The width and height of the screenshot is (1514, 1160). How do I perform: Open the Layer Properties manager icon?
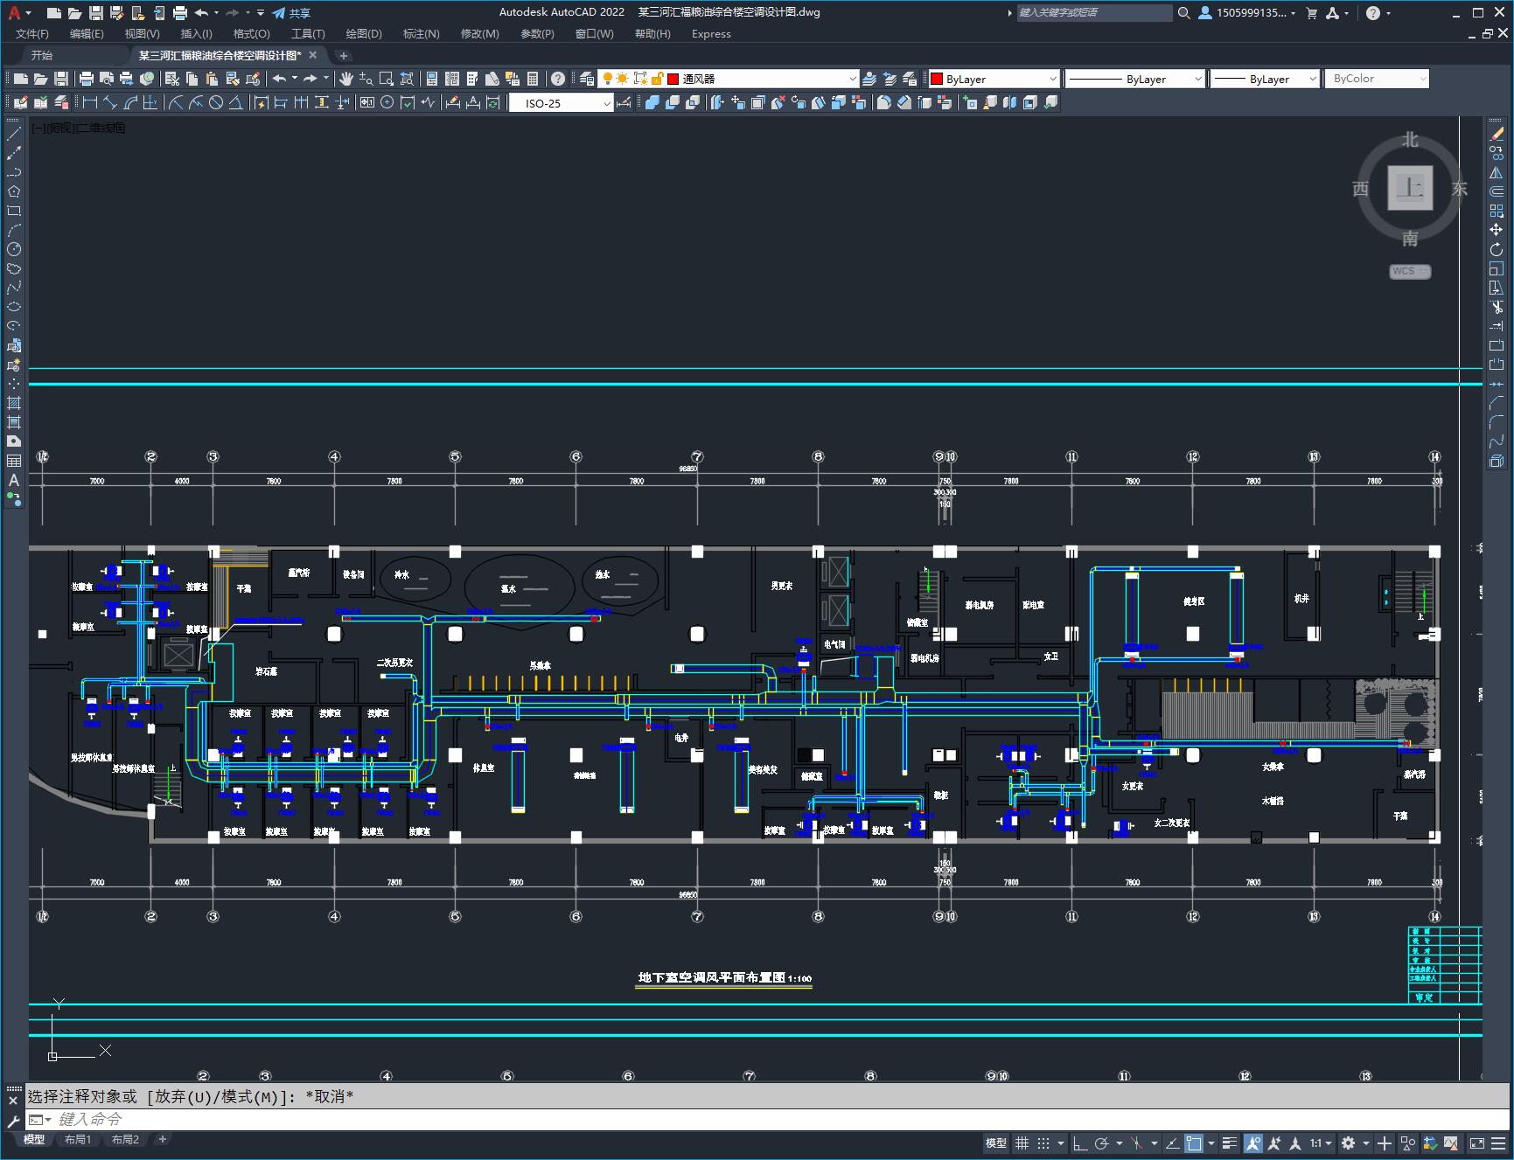(587, 79)
